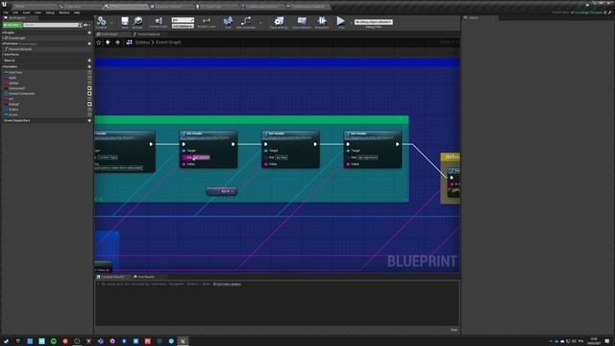Click the api-key Key field on Set Header node
This screenshot has width=615, height=346.
point(281,158)
